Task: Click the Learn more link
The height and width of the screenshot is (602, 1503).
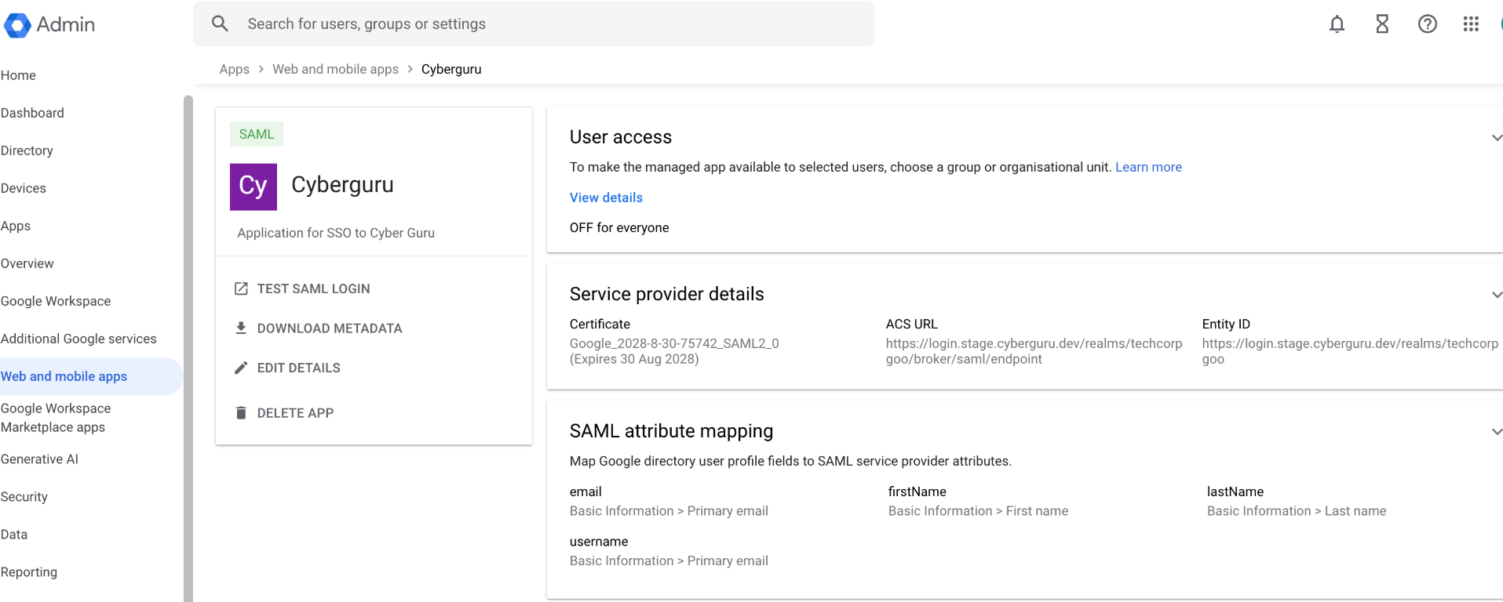Action: [x=1148, y=167]
